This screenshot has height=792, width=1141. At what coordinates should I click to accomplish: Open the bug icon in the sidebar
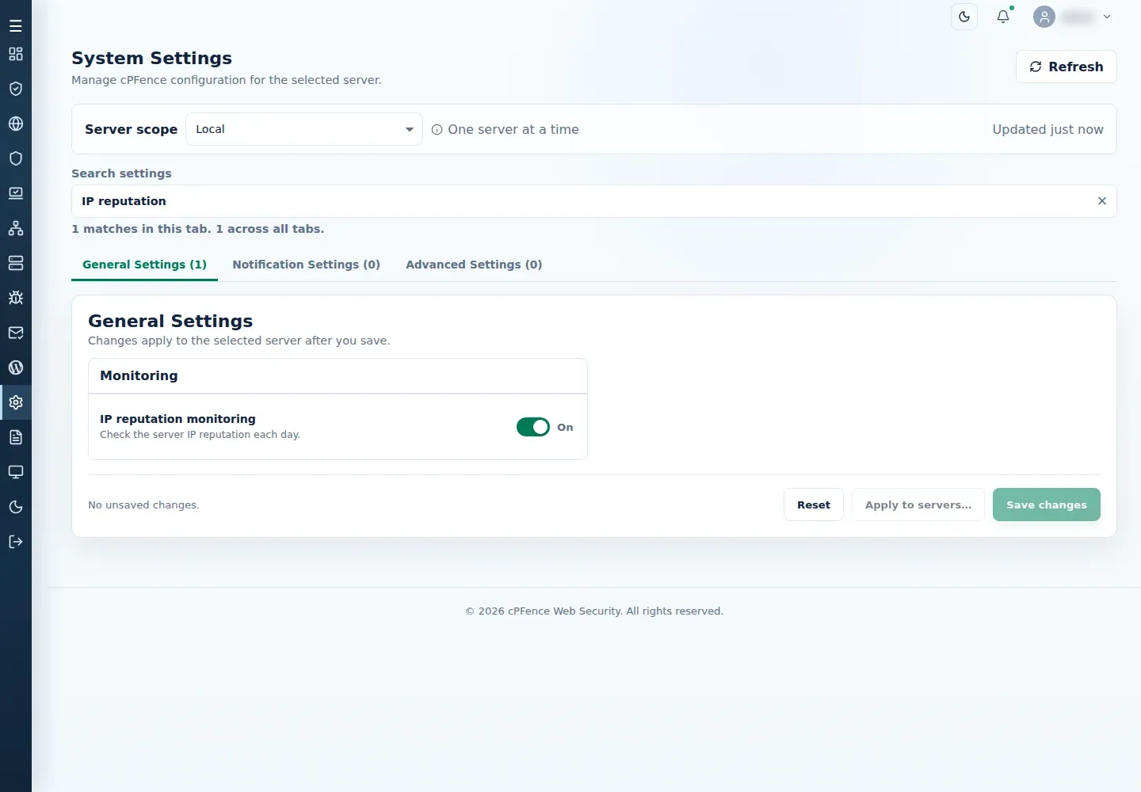(x=16, y=298)
